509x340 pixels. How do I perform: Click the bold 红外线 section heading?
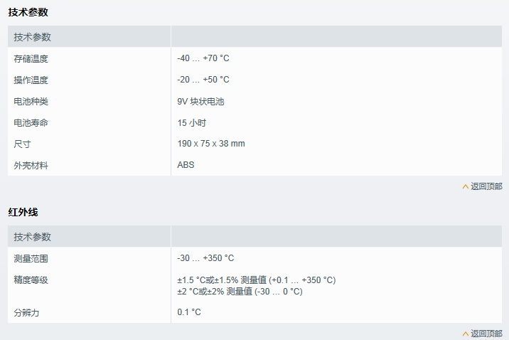pyautogui.click(x=23, y=212)
